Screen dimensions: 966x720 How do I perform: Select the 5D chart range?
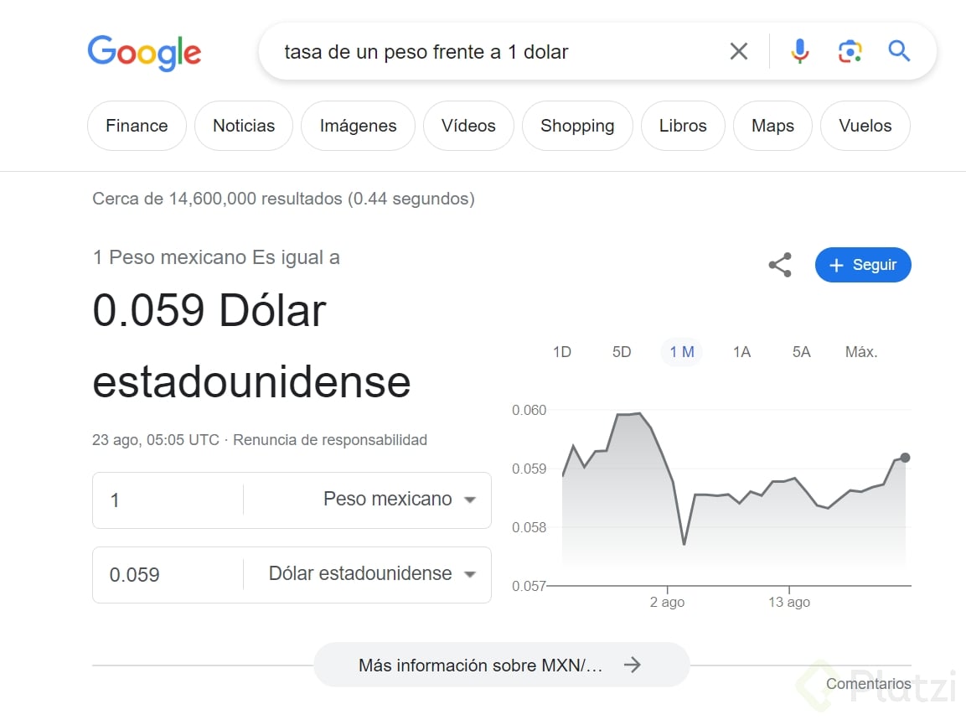point(622,352)
